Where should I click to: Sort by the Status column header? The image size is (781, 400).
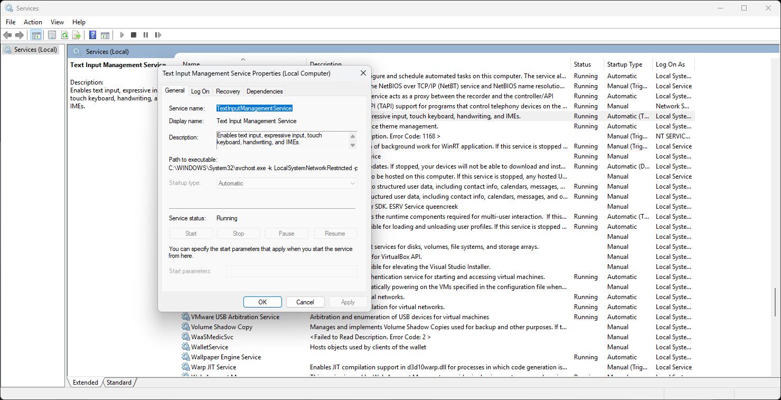point(587,64)
